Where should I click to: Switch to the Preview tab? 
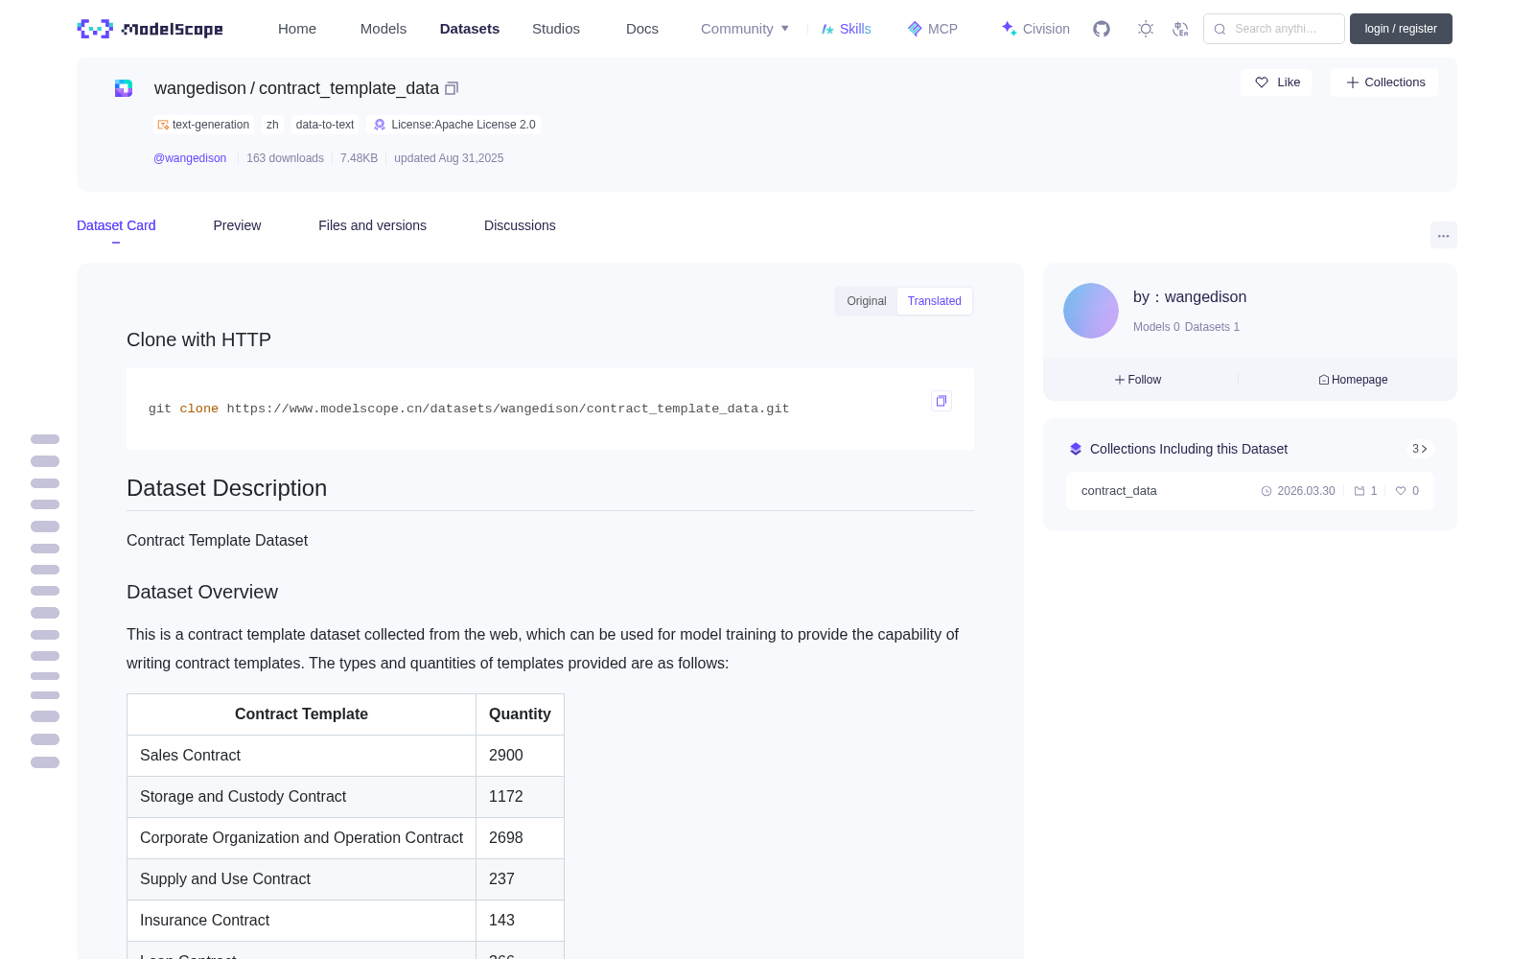[x=237, y=225]
